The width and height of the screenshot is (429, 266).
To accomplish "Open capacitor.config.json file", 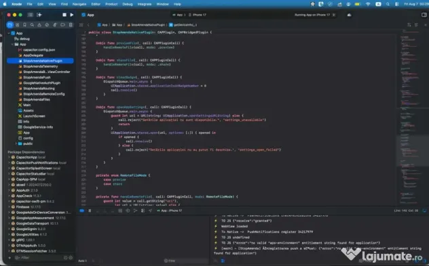I will 40,49.
